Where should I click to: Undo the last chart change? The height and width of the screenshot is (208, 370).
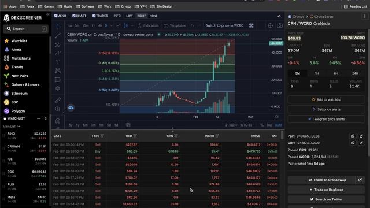[193, 25]
